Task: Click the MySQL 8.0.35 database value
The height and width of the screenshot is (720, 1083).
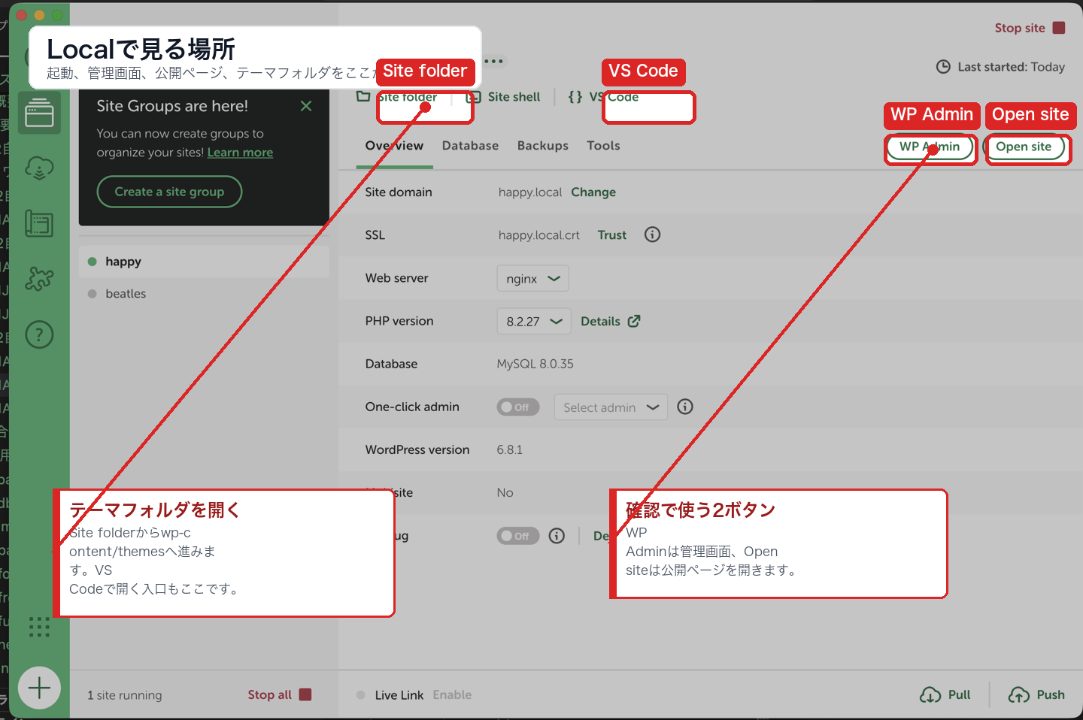Action: [535, 364]
